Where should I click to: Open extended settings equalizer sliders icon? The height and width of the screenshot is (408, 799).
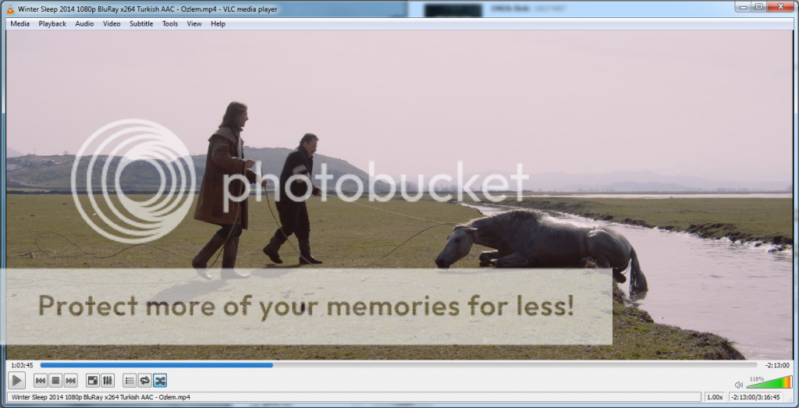[108, 380]
